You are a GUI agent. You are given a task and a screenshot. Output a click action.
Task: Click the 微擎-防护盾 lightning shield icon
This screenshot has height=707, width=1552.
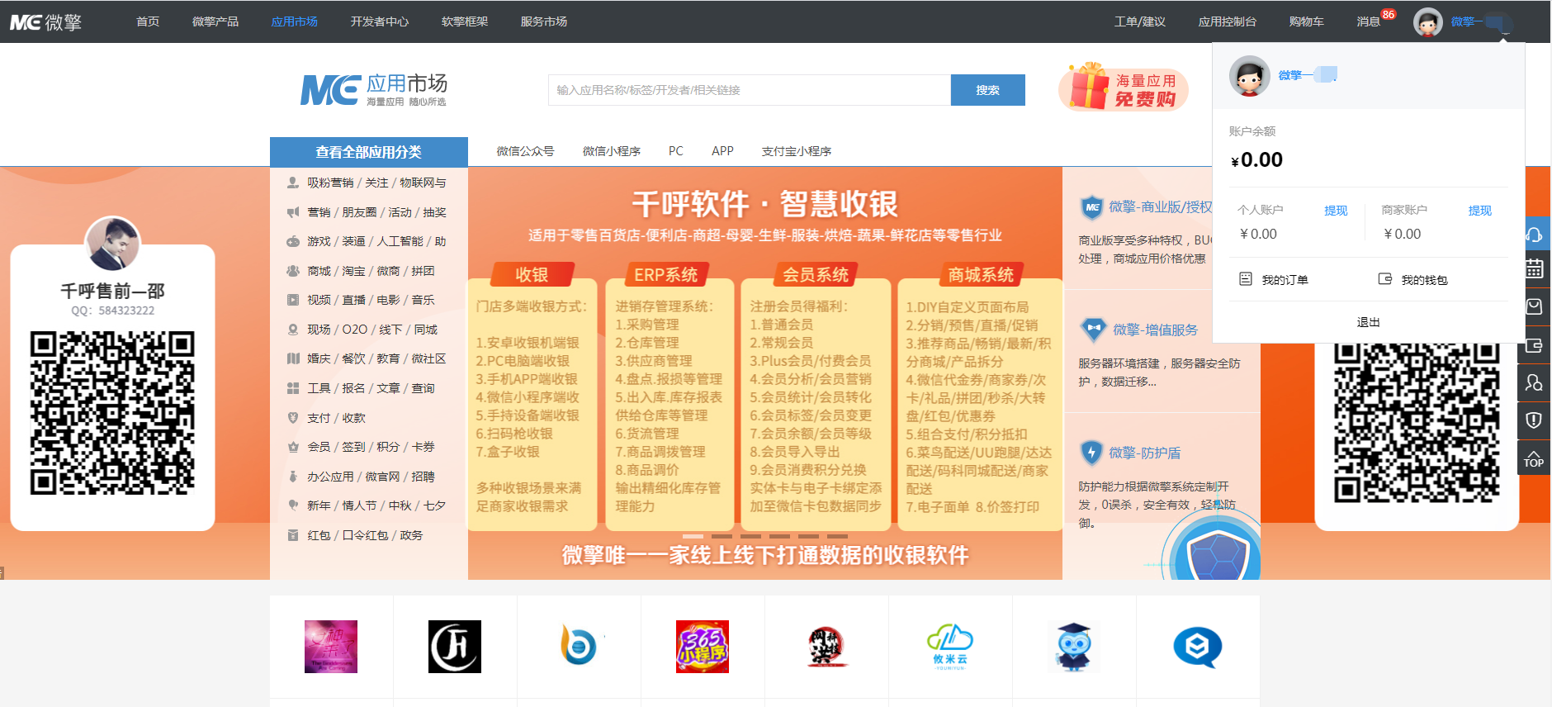(1092, 453)
